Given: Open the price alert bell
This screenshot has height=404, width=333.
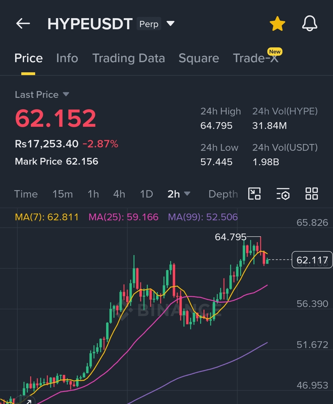Looking at the screenshot, I should pyautogui.click(x=310, y=23).
